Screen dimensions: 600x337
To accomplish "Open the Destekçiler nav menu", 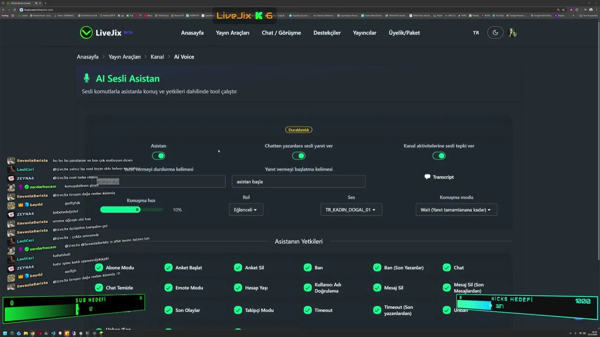I will click(x=327, y=33).
